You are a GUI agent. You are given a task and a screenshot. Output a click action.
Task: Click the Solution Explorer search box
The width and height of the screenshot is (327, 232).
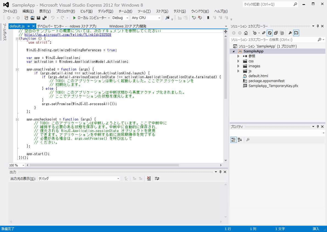coord(277,40)
